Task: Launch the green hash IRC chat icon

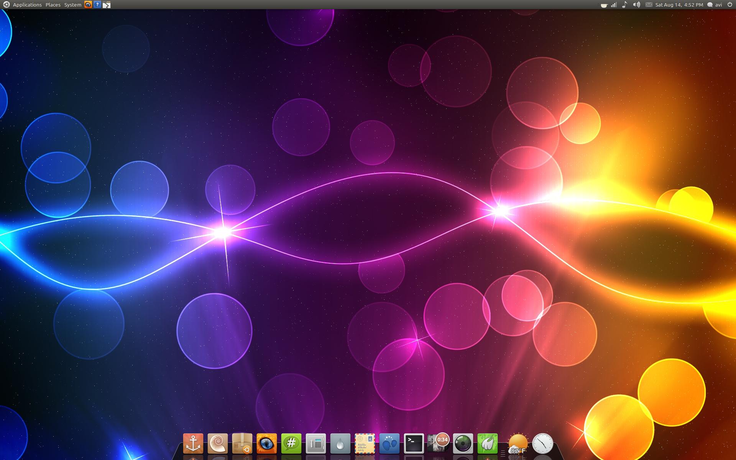Action: coord(291,444)
